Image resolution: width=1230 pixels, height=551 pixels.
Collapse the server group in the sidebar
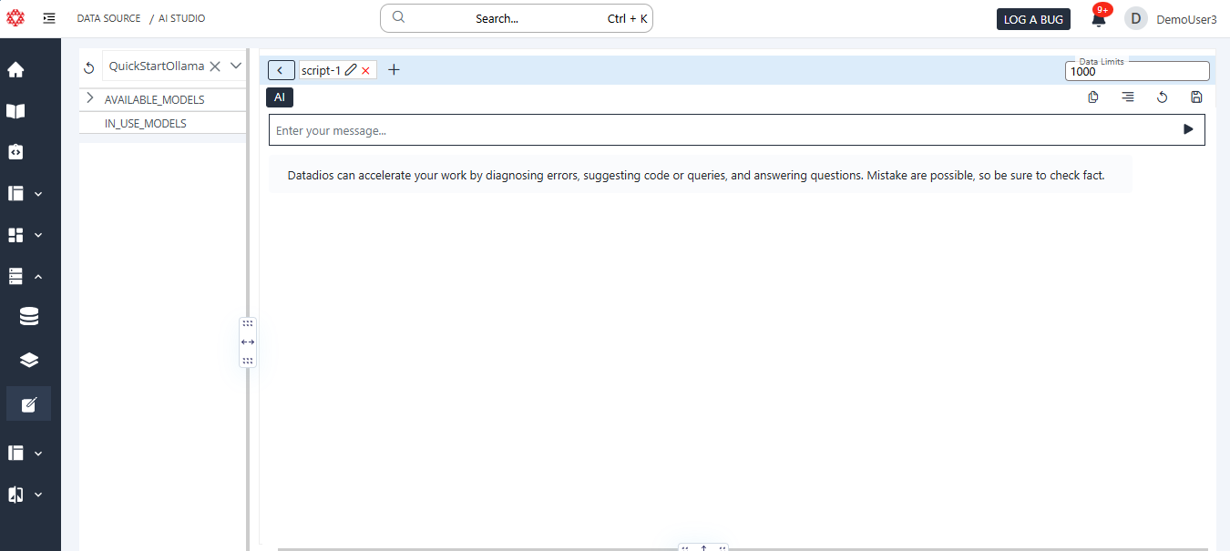pyautogui.click(x=38, y=276)
